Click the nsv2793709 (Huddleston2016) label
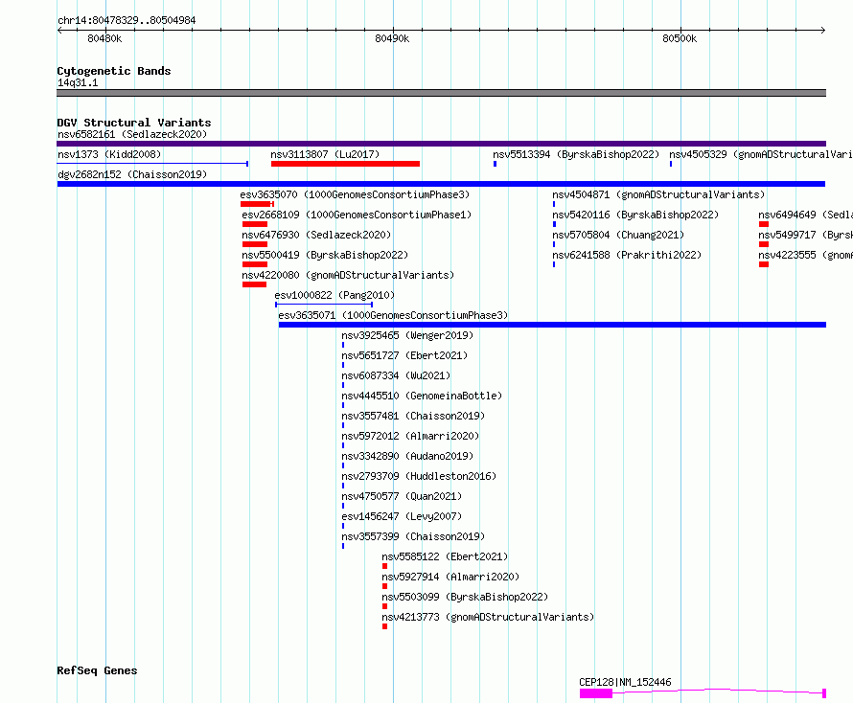 (x=419, y=476)
